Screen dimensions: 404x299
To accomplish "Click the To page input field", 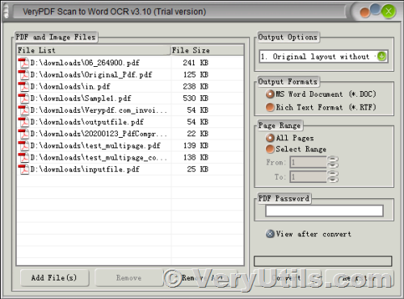I will pyautogui.click(x=308, y=177).
